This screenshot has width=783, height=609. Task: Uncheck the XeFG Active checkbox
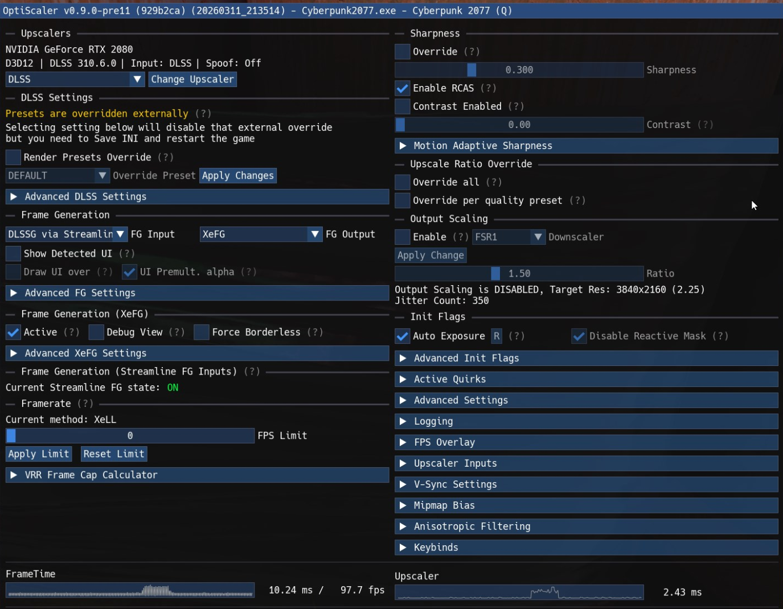point(13,332)
